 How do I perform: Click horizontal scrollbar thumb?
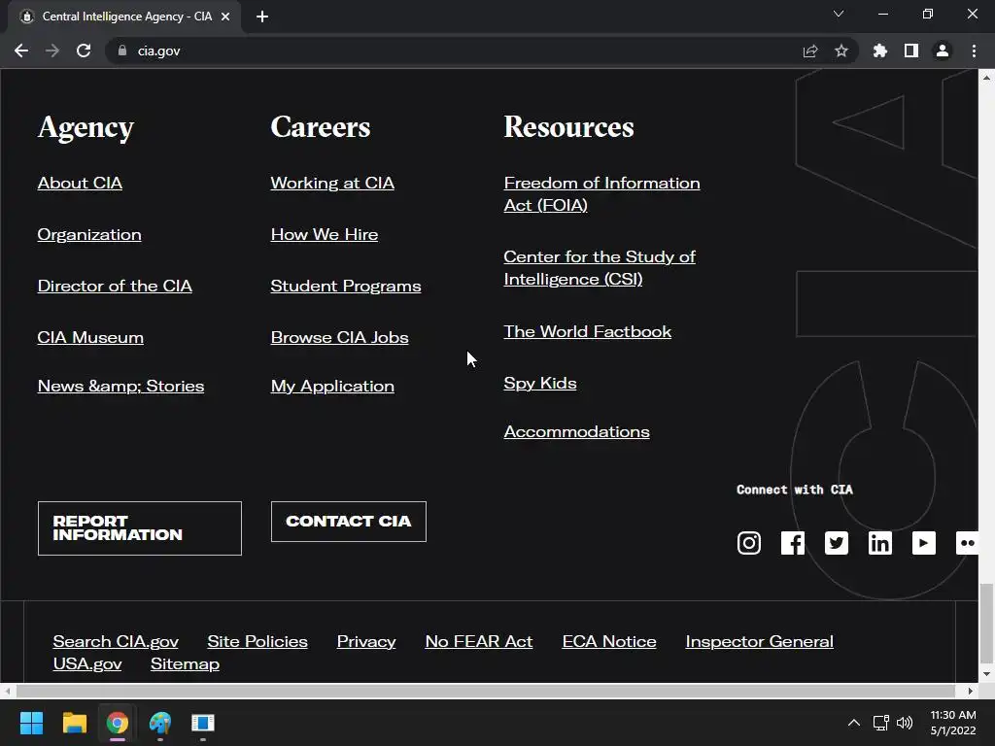pyautogui.click(x=486, y=691)
